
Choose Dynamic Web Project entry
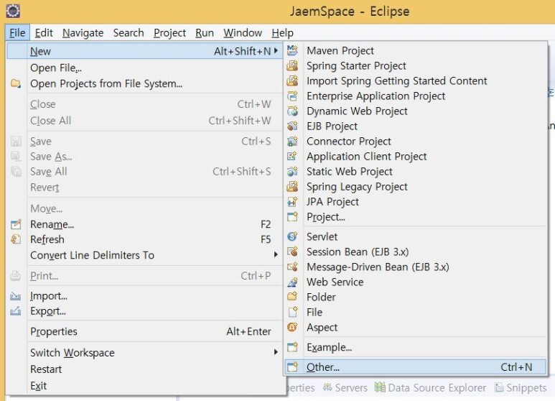coord(416,111)
